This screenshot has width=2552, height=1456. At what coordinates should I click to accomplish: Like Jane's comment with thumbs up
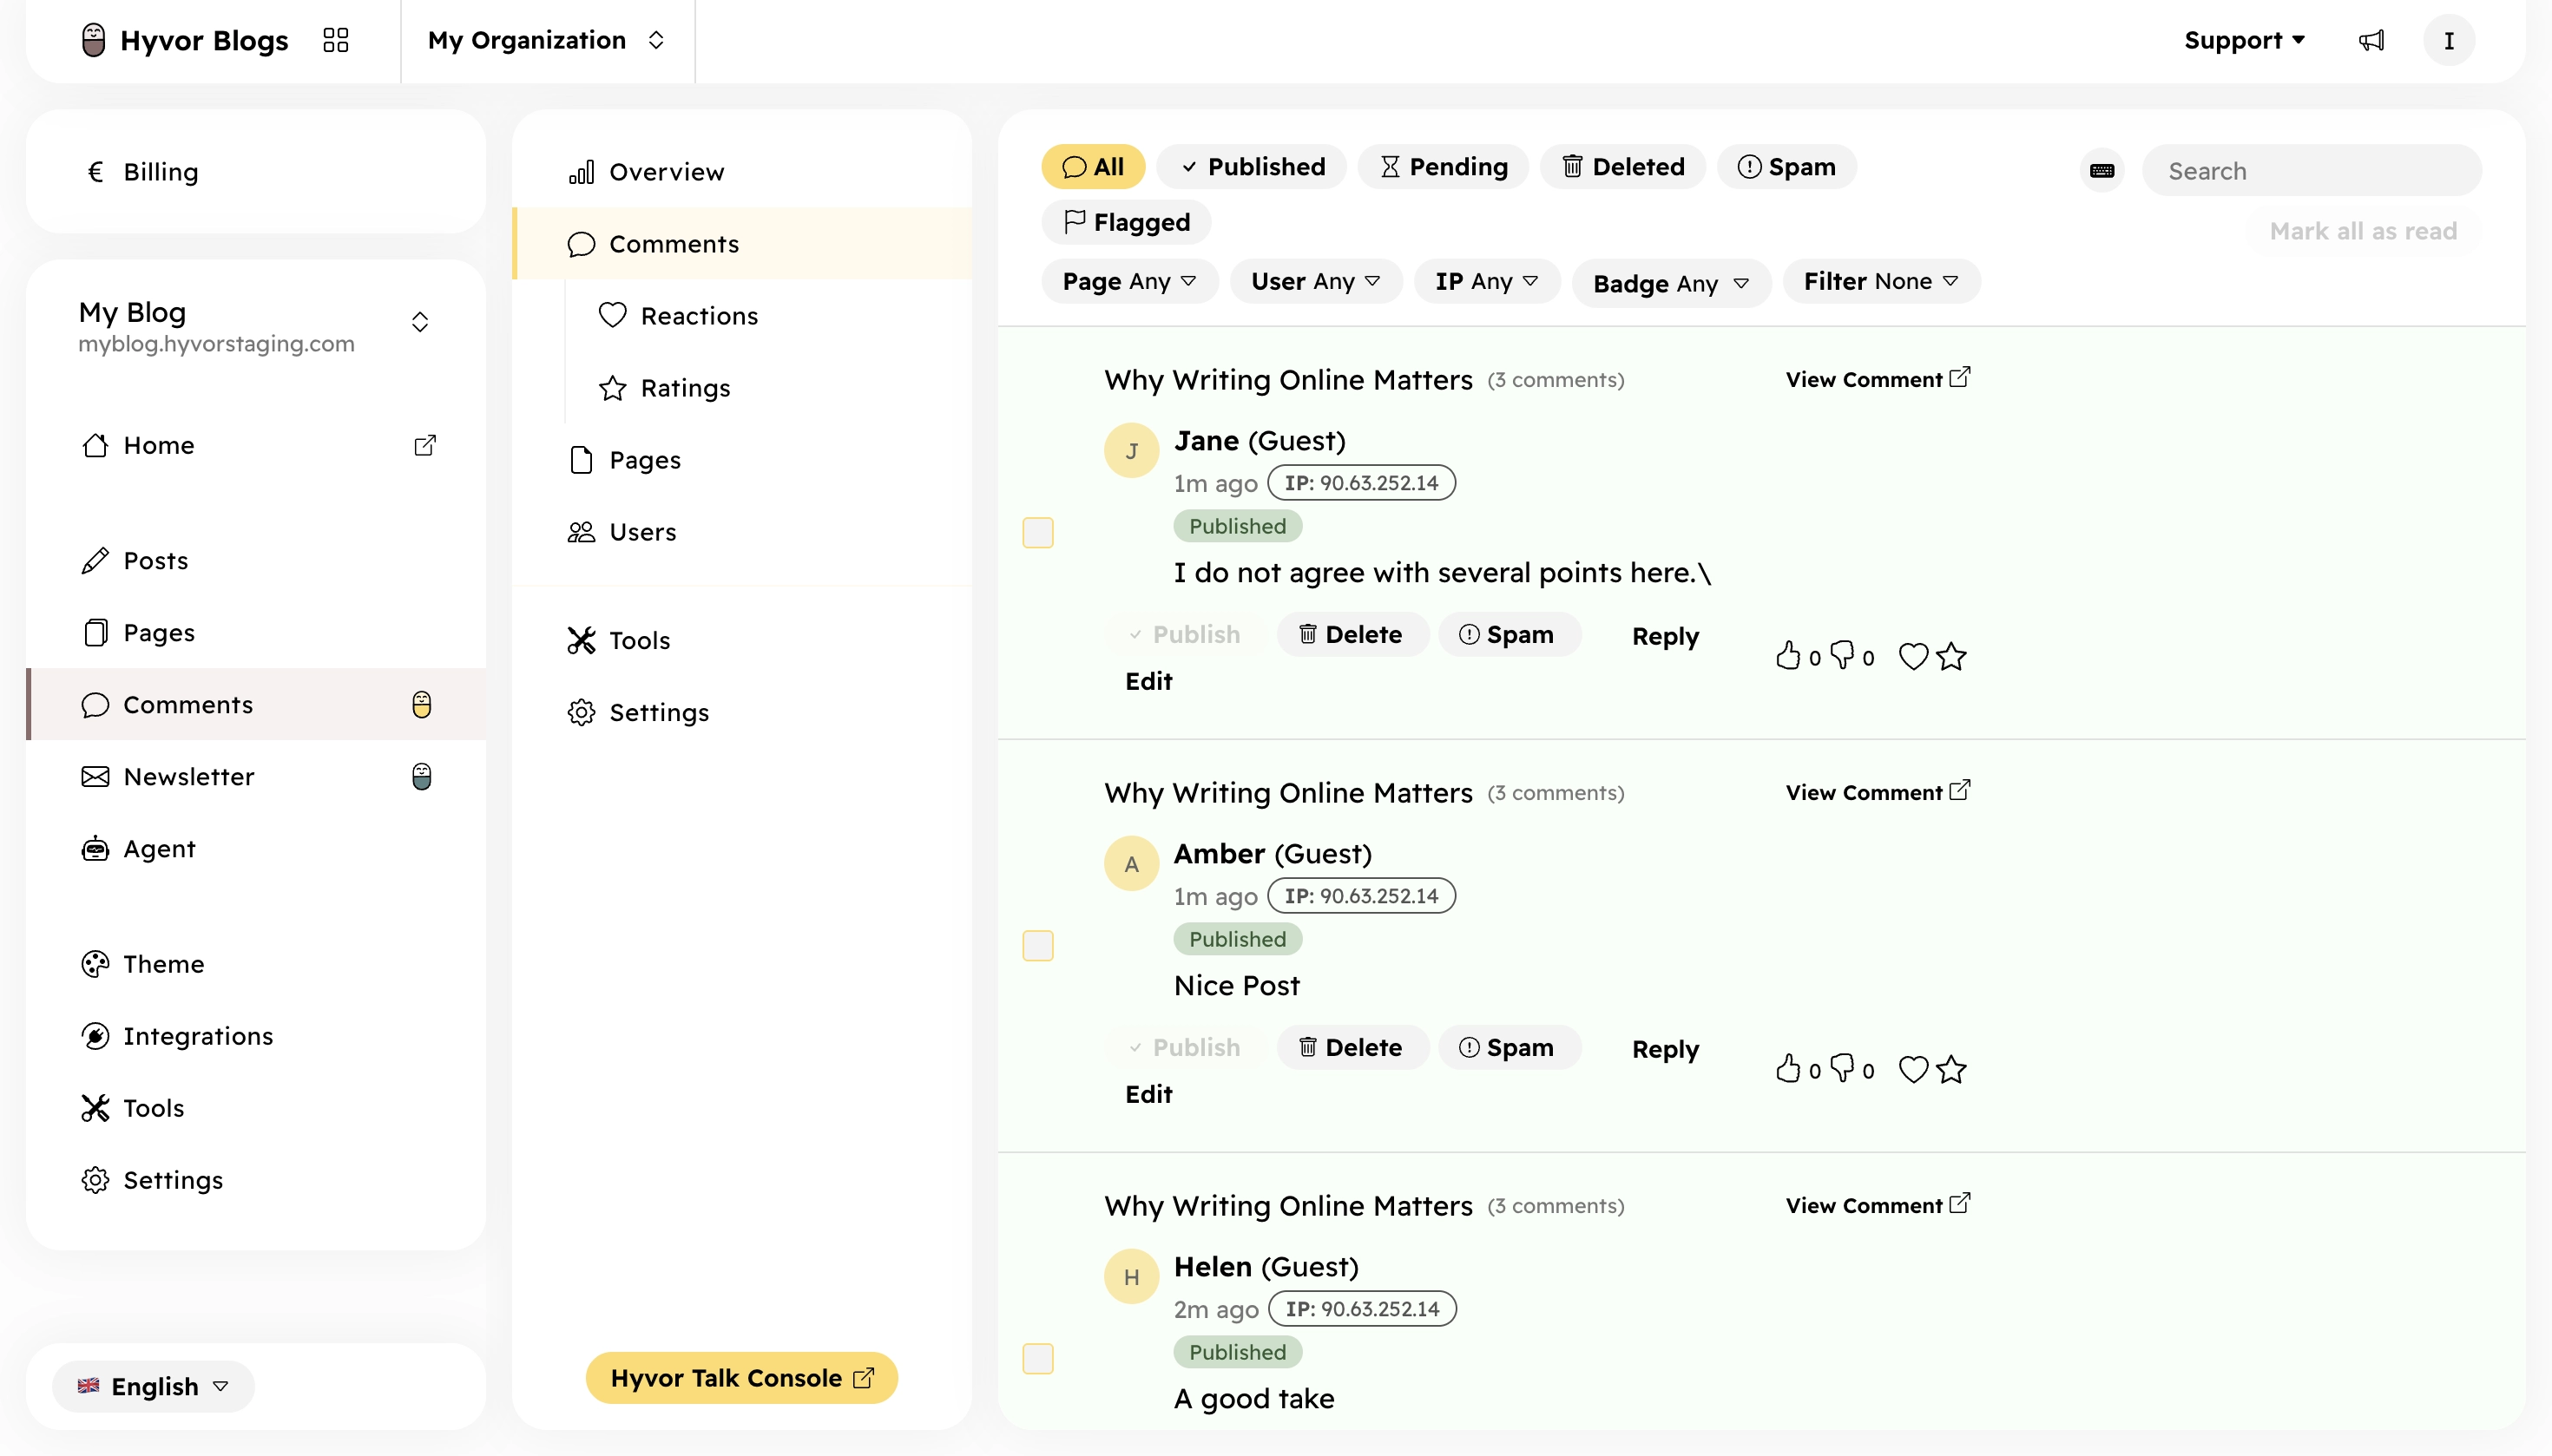click(1789, 656)
